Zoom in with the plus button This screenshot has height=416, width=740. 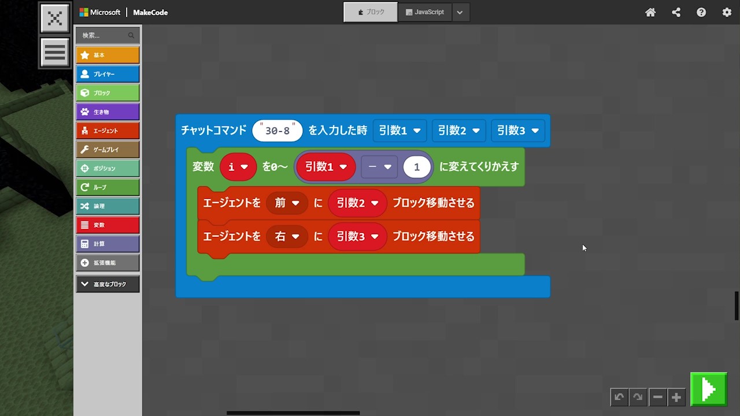pyautogui.click(x=676, y=397)
